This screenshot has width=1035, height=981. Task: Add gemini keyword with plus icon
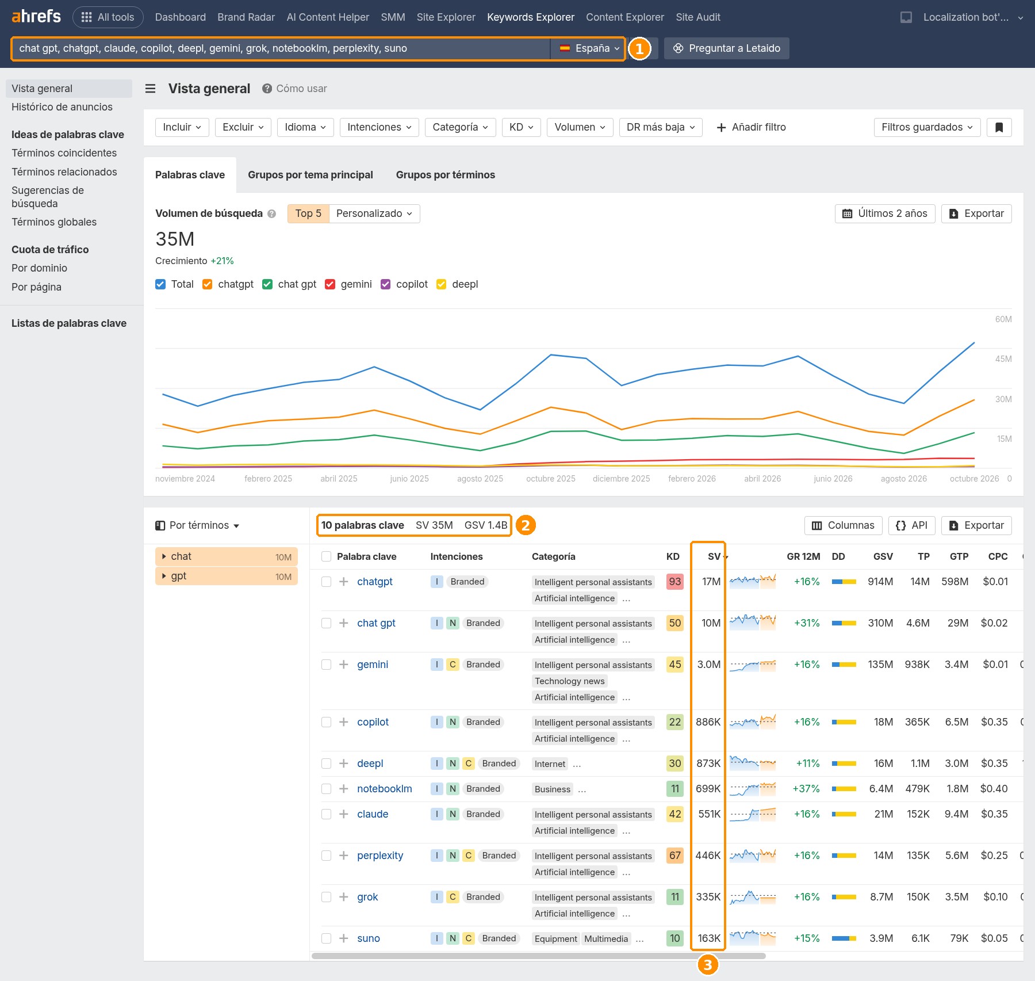tap(344, 665)
